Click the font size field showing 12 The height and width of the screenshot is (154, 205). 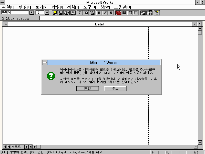click(40, 13)
